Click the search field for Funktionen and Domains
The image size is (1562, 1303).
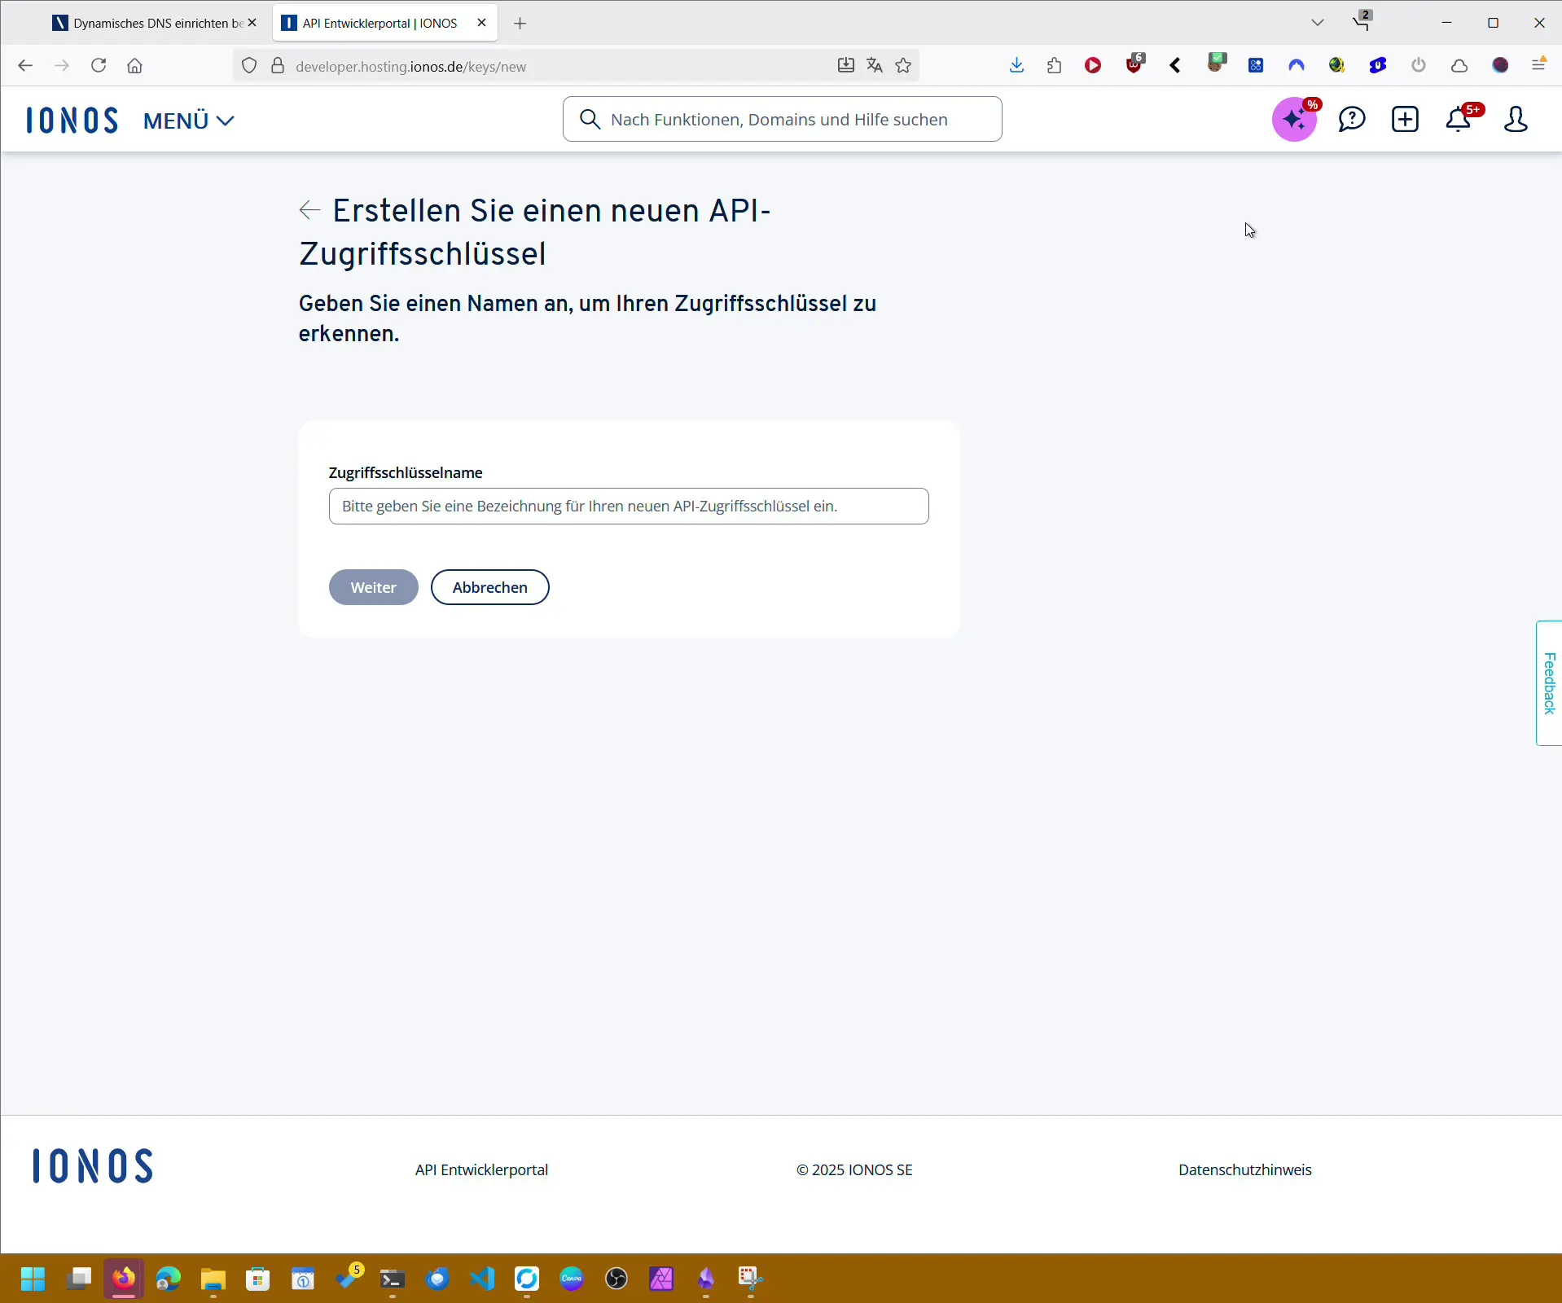coord(782,120)
